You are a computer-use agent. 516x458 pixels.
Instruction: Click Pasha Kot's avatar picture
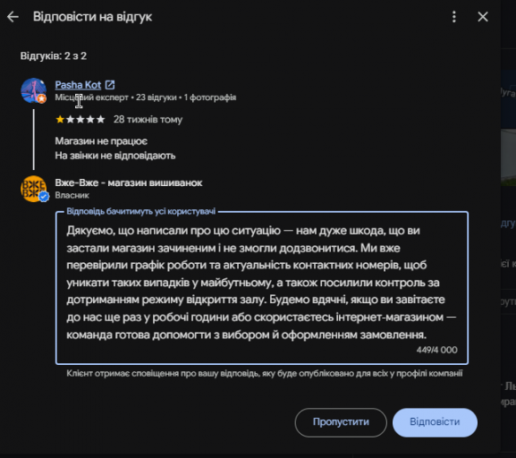(33, 90)
